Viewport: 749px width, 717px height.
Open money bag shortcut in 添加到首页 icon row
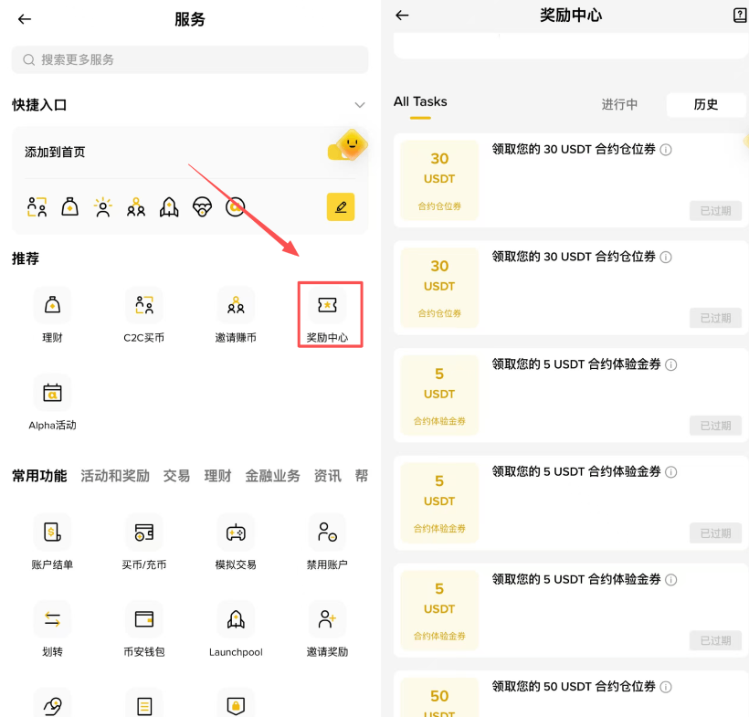69,206
